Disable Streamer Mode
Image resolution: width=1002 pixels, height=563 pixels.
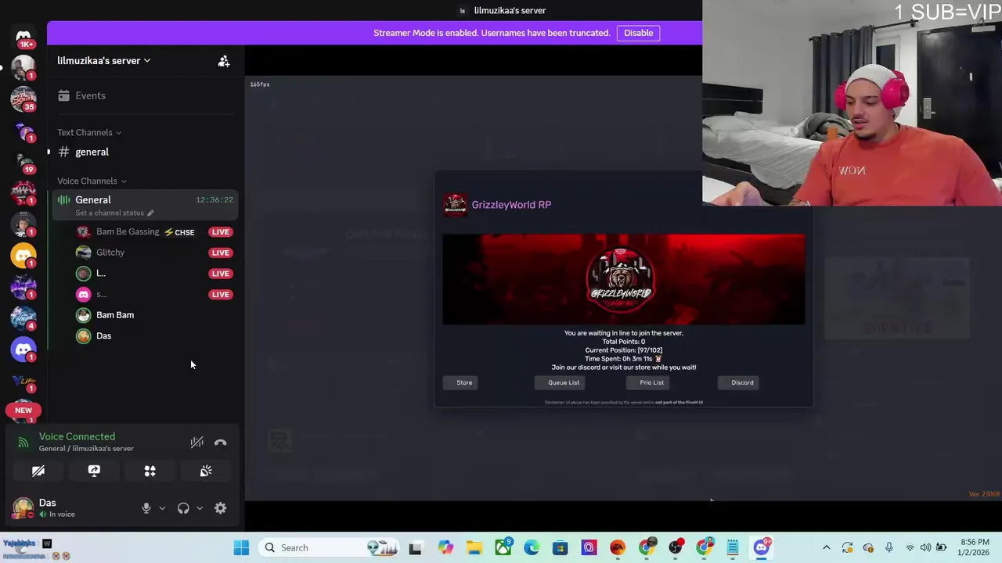(638, 33)
